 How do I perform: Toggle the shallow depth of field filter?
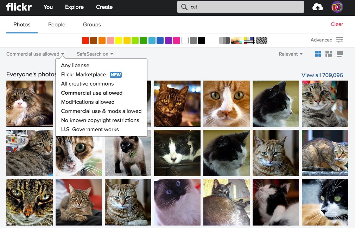click(236, 40)
